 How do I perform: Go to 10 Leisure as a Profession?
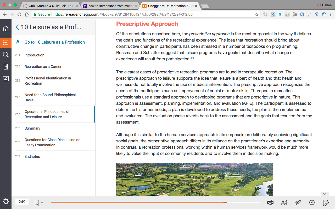click(x=55, y=42)
